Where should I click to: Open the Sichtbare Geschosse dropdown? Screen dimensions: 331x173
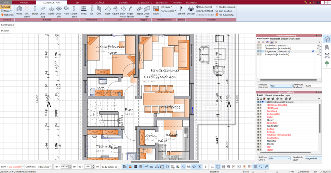click(281, 86)
